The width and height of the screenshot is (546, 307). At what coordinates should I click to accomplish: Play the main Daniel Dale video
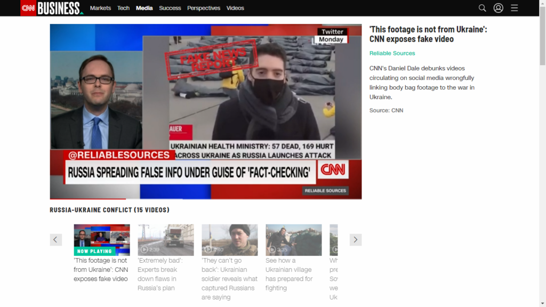pos(206,111)
